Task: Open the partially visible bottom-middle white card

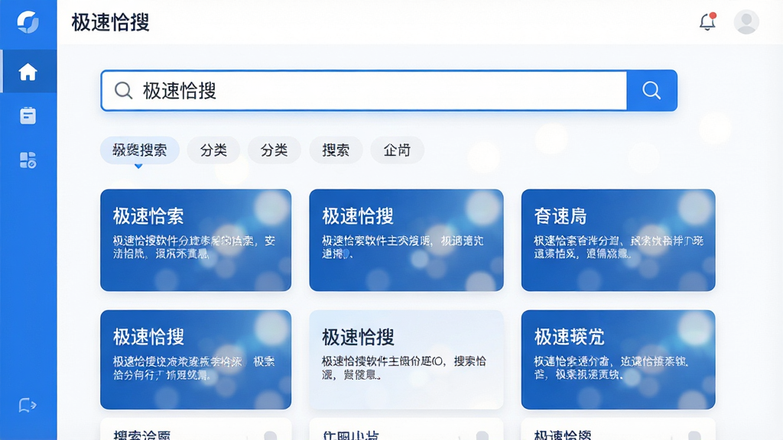Action: click(x=406, y=429)
